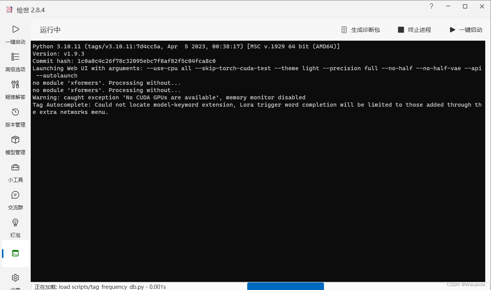Click the 绘世 2.8.4 window title

point(31,10)
